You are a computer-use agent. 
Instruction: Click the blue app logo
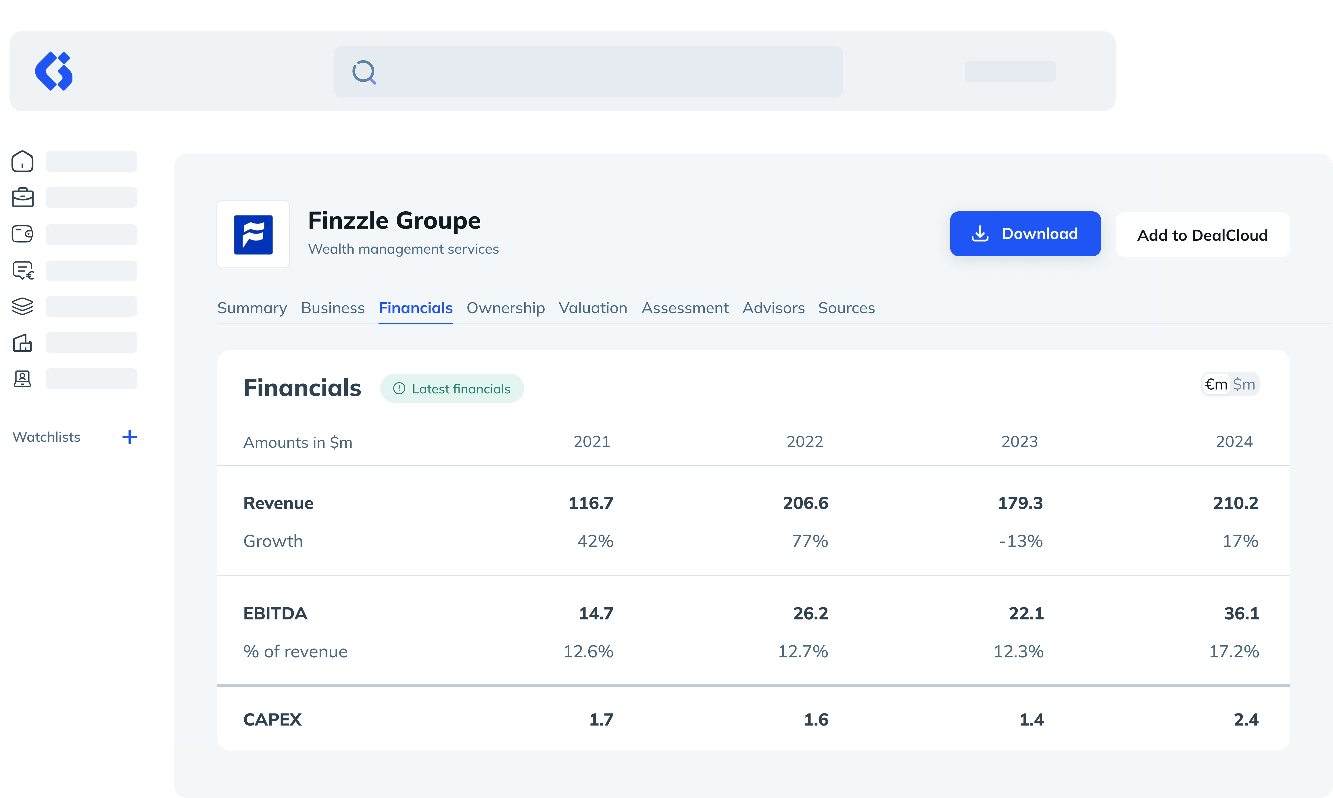click(x=54, y=71)
